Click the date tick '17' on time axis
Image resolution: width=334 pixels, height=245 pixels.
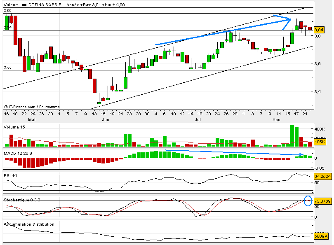[x=296, y=114]
